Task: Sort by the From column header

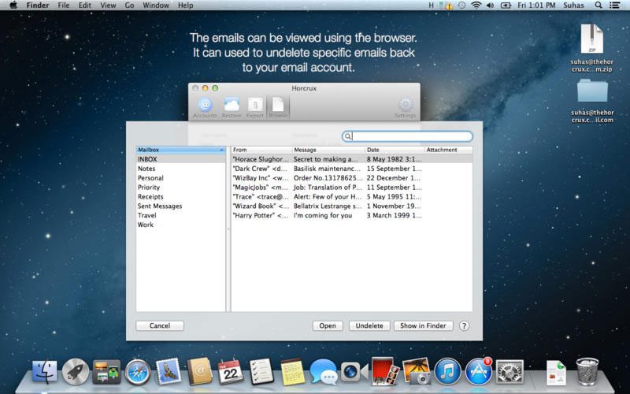Action: tap(261, 150)
